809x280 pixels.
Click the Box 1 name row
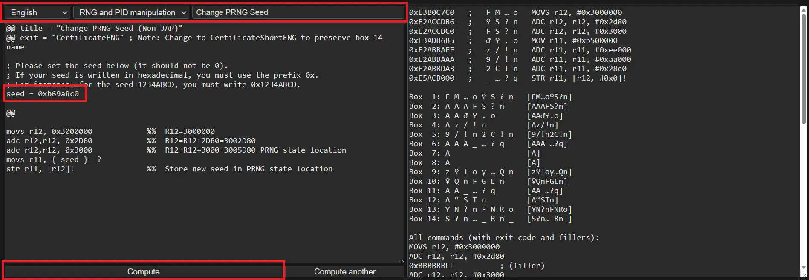pos(491,97)
